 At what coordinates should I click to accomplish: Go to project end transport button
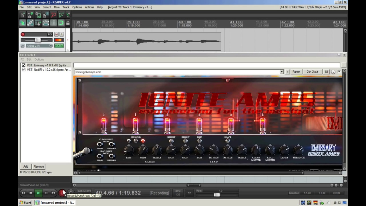53,193
